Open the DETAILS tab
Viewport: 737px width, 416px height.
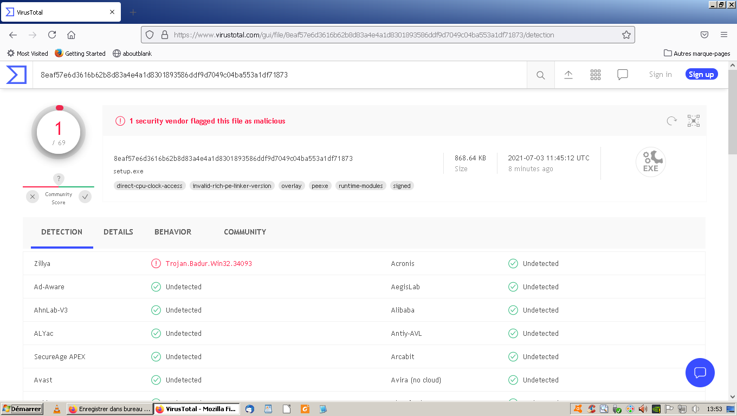(x=118, y=232)
